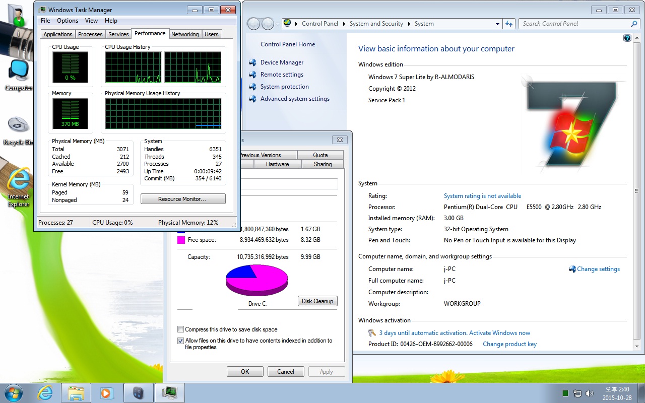The image size is (645, 403).
Task: Click the key icon beside Windows activation
Action: click(x=372, y=333)
